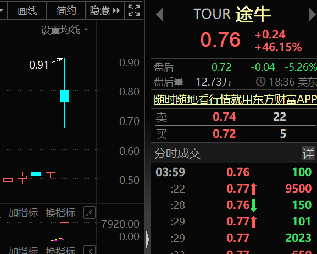The width and height of the screenshot is (317, 254).
Task: Click the red volume bar in the indicator chart
Action: point(64,232)
